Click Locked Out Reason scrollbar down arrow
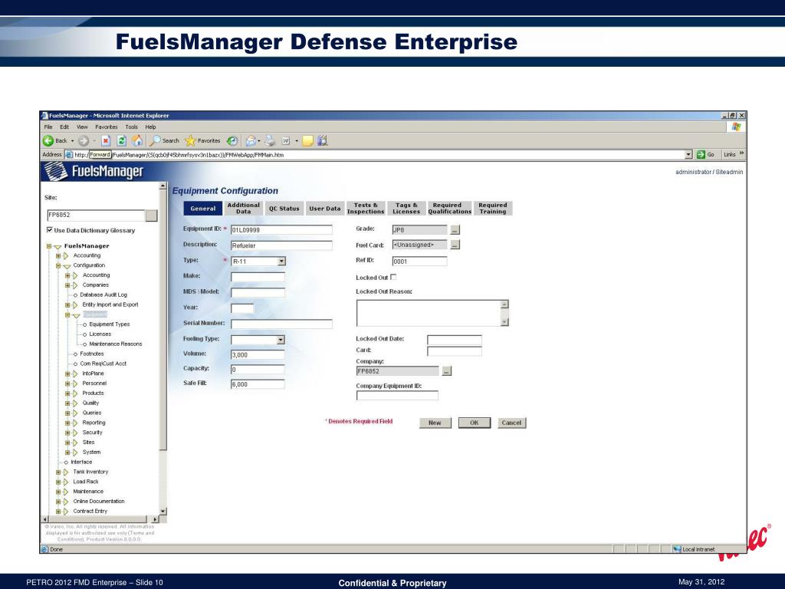The image size is (785, 589). coord(504,322)
